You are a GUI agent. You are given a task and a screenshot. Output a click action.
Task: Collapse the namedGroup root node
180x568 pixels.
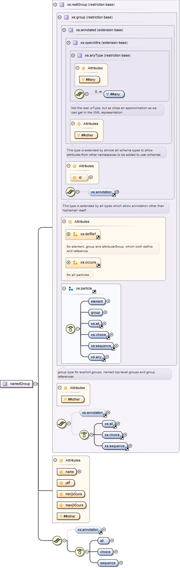tap(36, 384)
